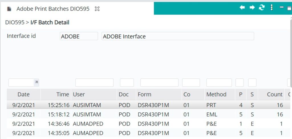The image size is (292, 139).
Task: Click AUSIMTAM in the 15:25:16 row
Action: point(87,105)
